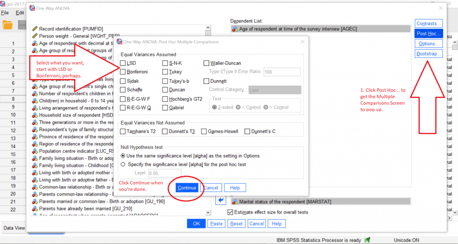458x244 pixels.
Task: Click scroll down arrow in variable list
Action: click(x=208, y=213)
